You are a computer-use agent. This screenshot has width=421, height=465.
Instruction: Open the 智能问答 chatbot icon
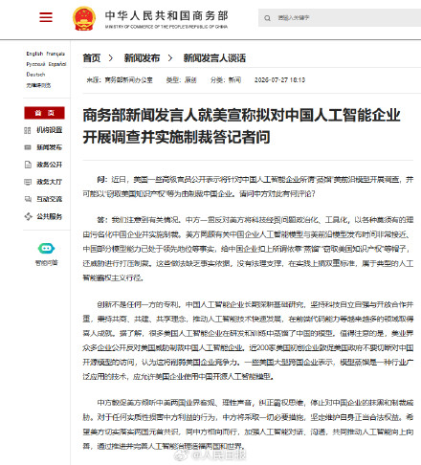pyautogui.click(x=46, y=249)
